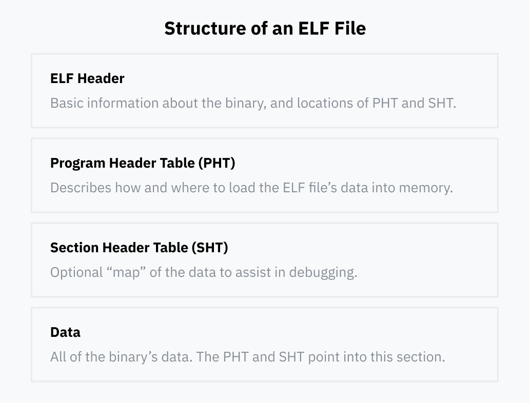Select the "Data" heading
Image resolution: width=530 pixels, height=403 pixels.
(65, 332)
